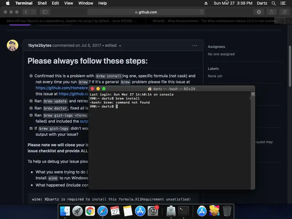Click the github.com address bar
Screen dimensions: 292x219
click(x=146, y=12)
